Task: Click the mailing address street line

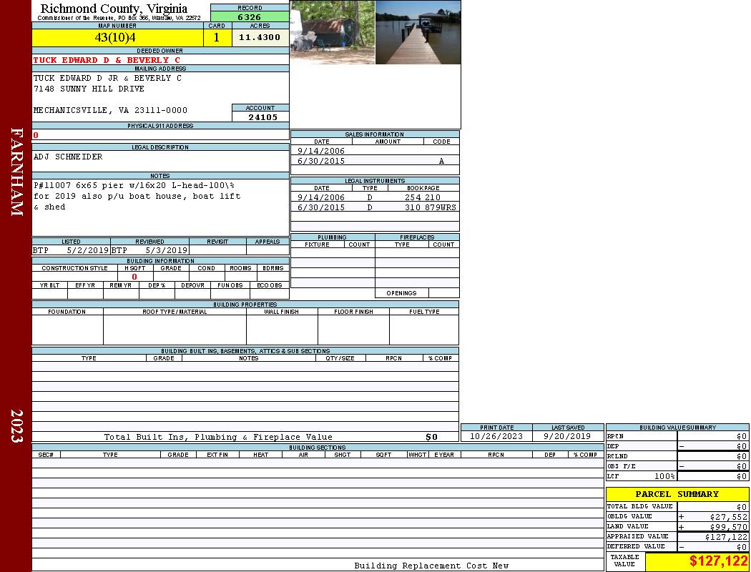Action: (89, 89)
